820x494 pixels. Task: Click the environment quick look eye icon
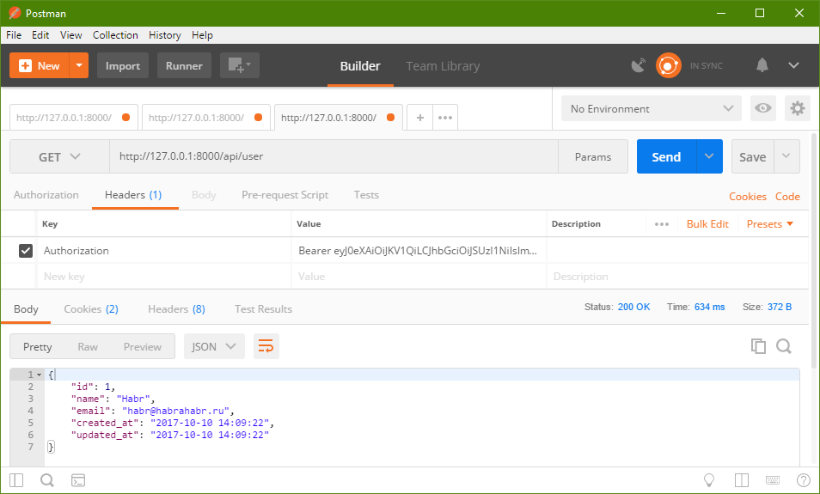(x=763, y=108)
